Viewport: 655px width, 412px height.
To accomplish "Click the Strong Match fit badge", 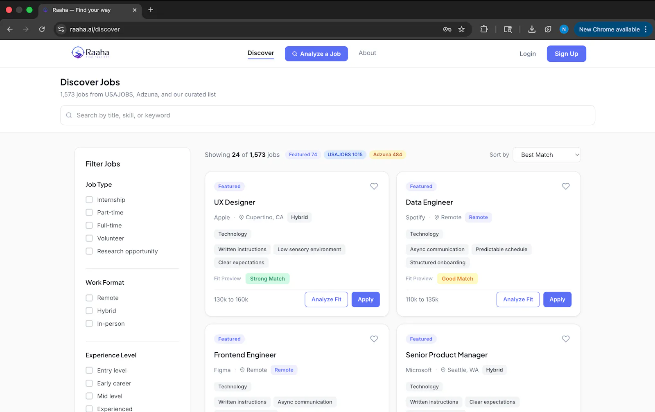I will coord(267,279).
